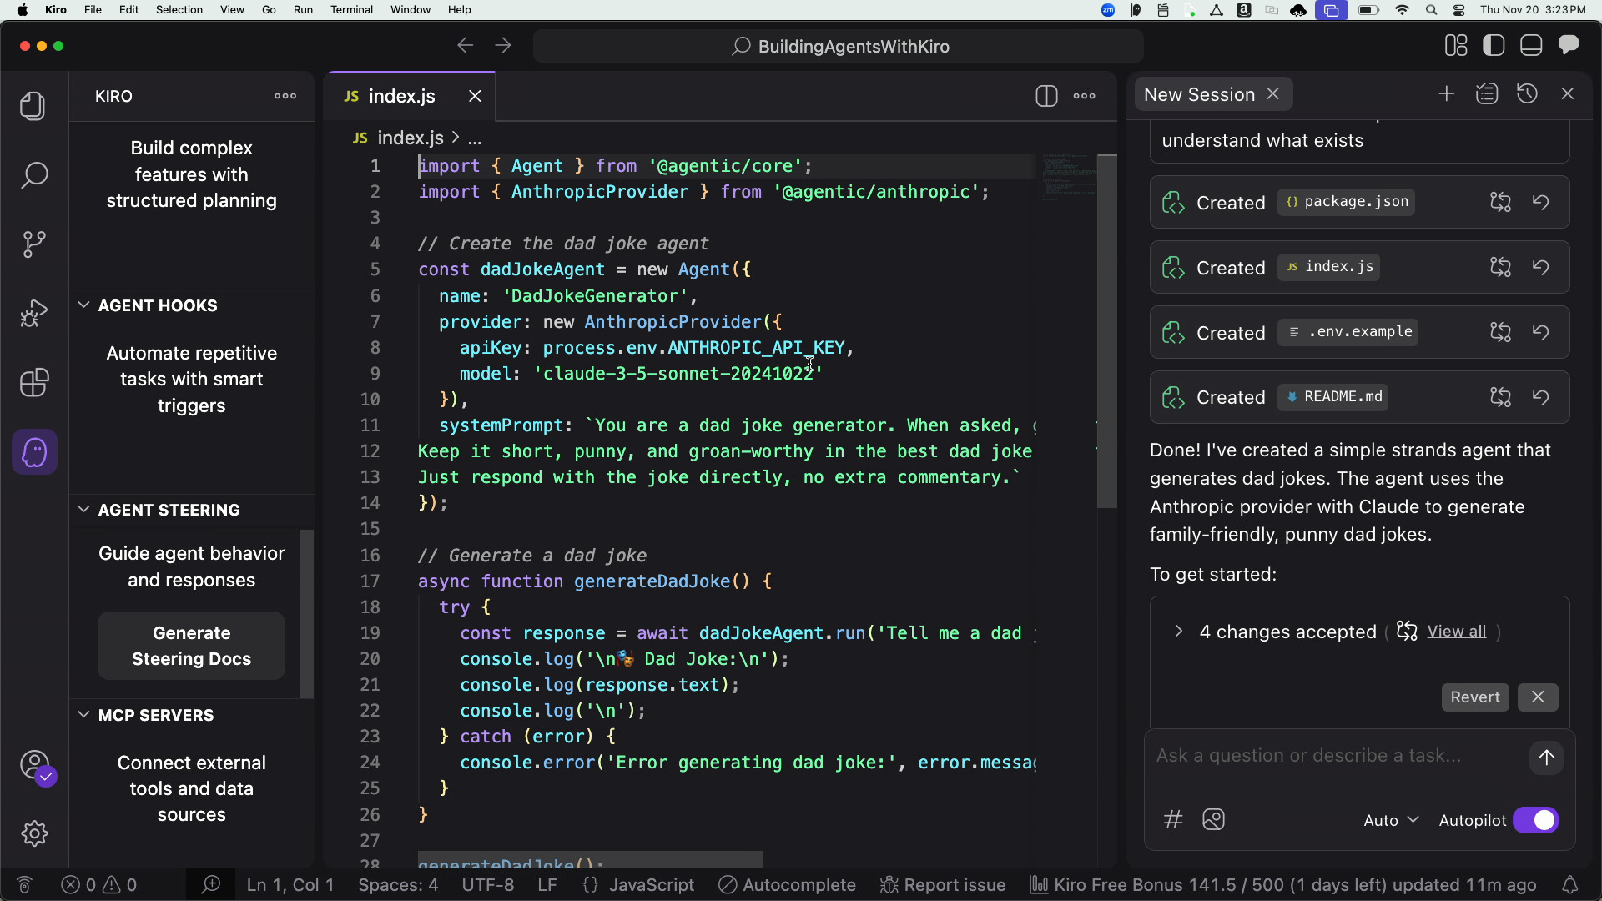Image resolution: width=1602 pixels, height=901 pixels.
Task: Undo the package.json creation
Action: pos(1541,202)
